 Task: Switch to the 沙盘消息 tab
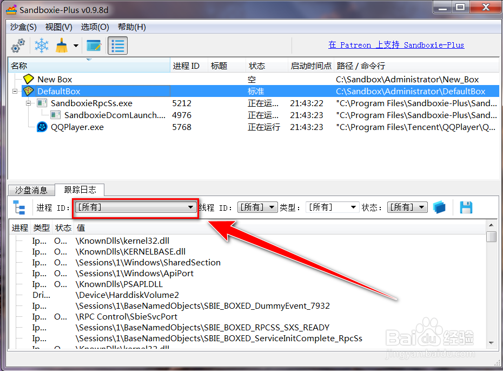31,190
